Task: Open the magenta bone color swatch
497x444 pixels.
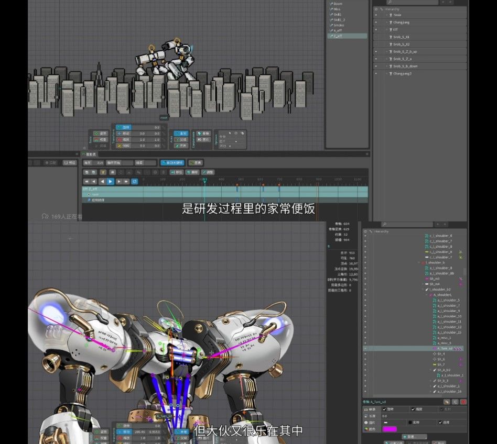Action: pyautogui.click(x=390, y=429)
